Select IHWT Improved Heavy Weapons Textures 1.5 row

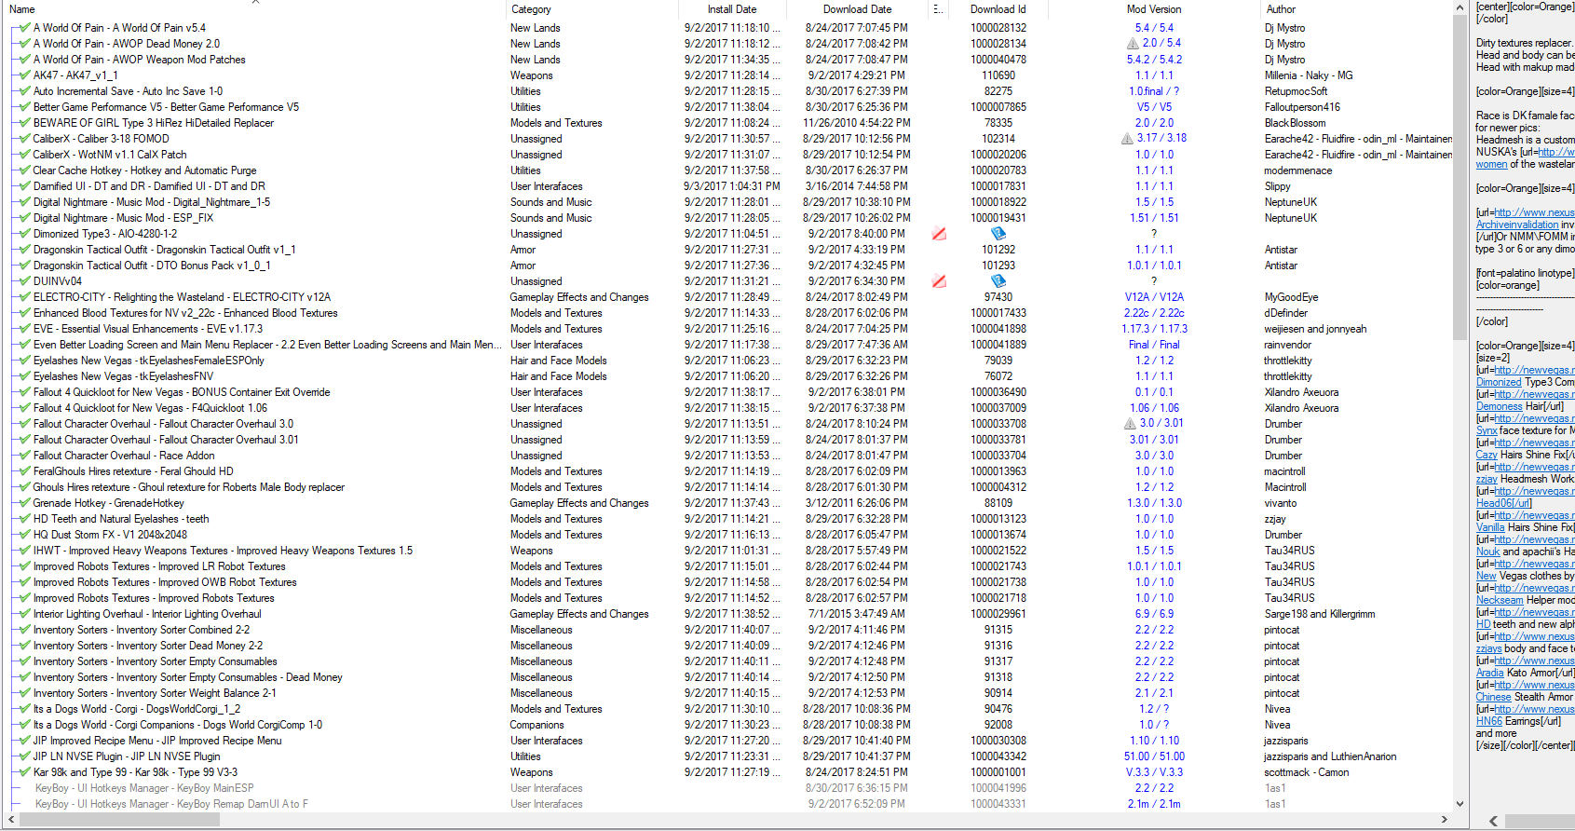[x=223, y=551]
